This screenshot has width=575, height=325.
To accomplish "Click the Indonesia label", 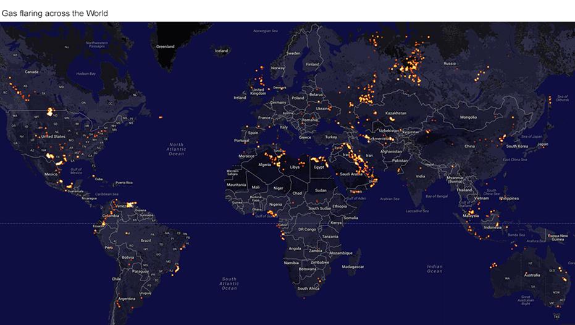I will click(x=492, y=227).
